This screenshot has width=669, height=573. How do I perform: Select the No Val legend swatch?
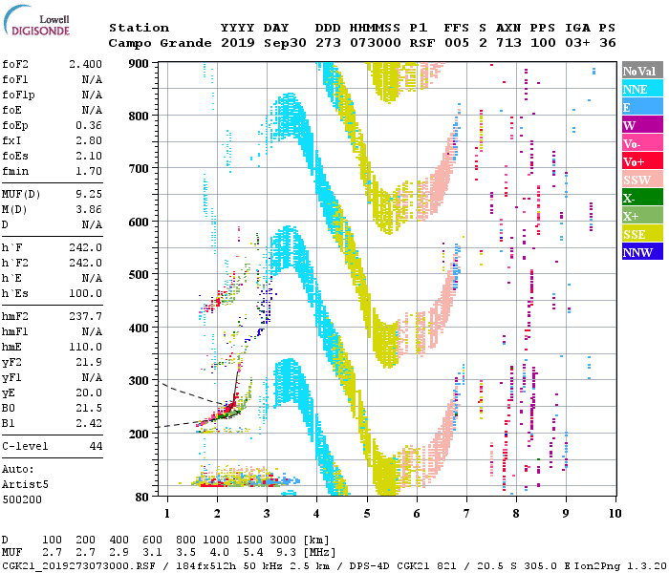click(642, 71)
